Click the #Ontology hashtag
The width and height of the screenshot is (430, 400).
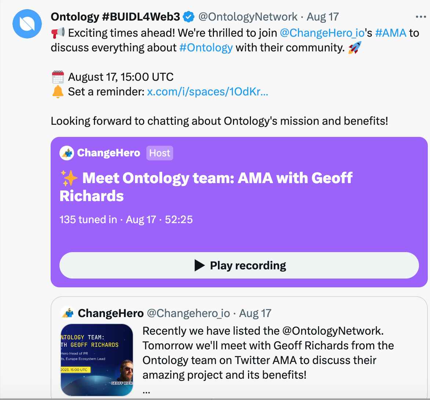[x=206, y=48]
